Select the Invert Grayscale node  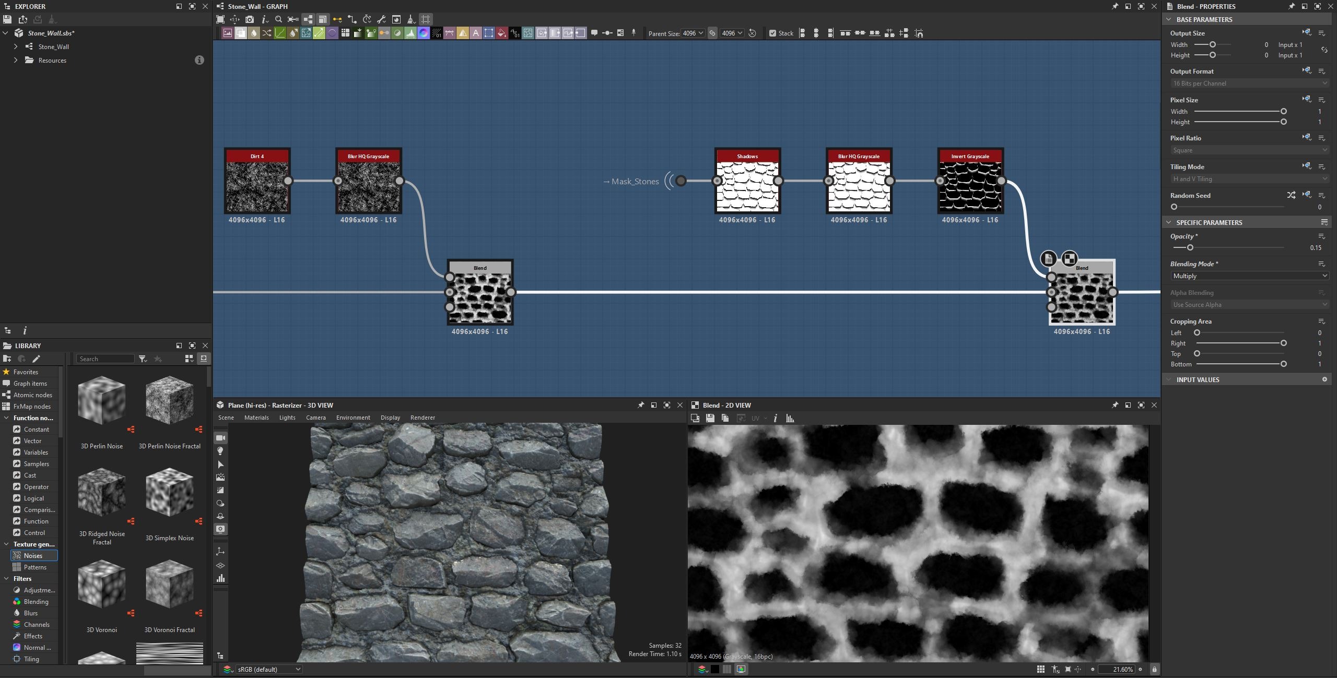point(970,181)
